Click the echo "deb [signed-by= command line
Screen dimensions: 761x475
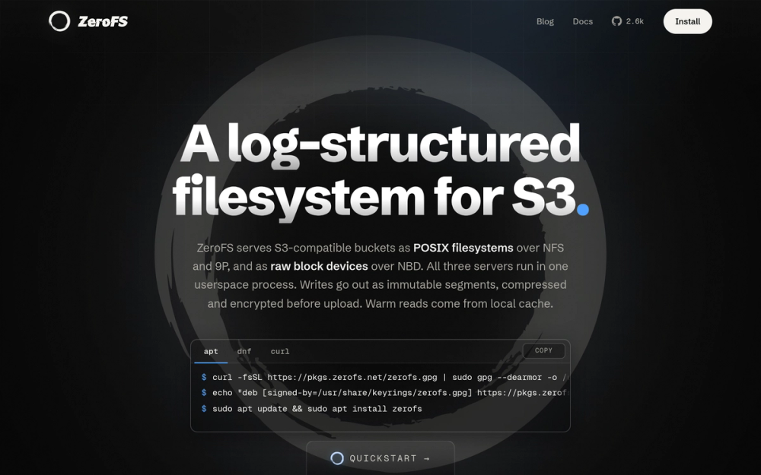[x=385, y=393]
